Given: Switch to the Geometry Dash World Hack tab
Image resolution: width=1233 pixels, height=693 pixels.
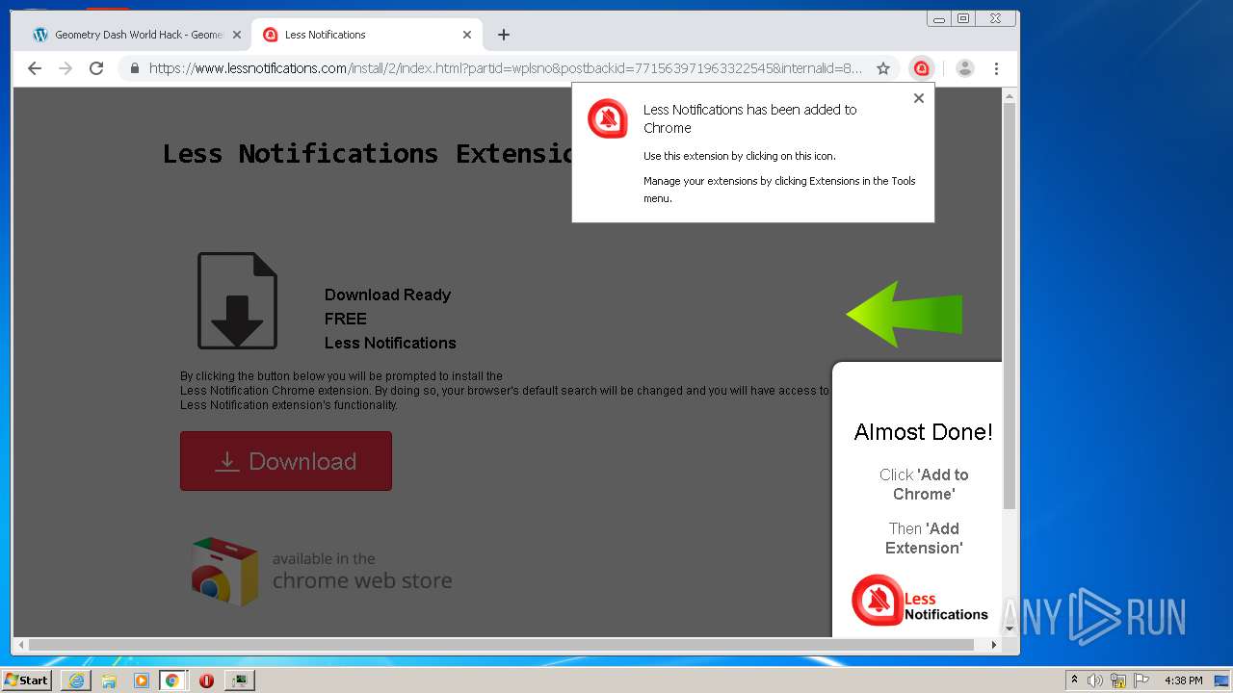Looking at the screenshot, I should pyautogui.click(x=138, y=35).
